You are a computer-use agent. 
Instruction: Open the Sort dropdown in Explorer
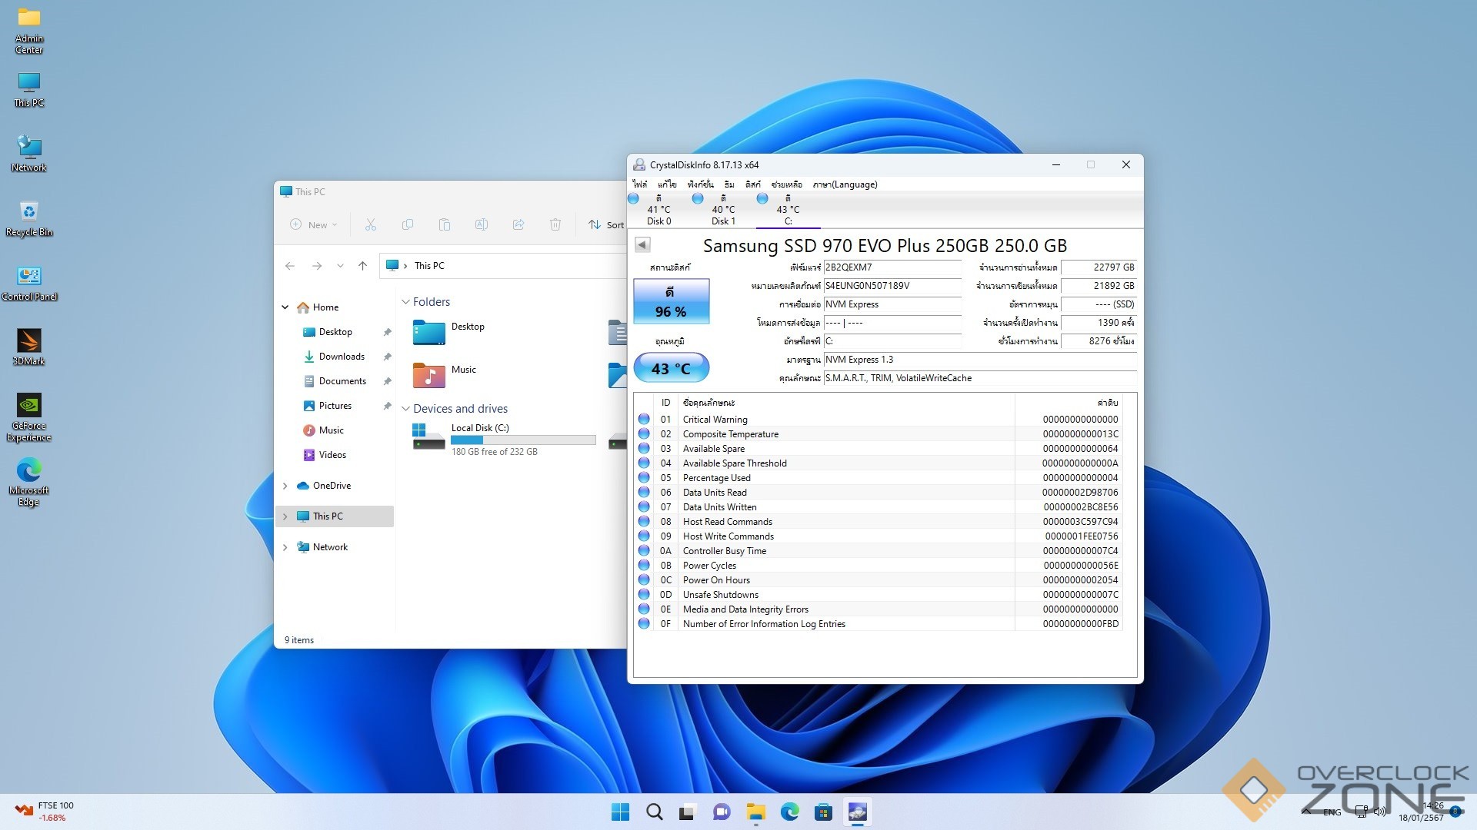[x=606, y=224]
